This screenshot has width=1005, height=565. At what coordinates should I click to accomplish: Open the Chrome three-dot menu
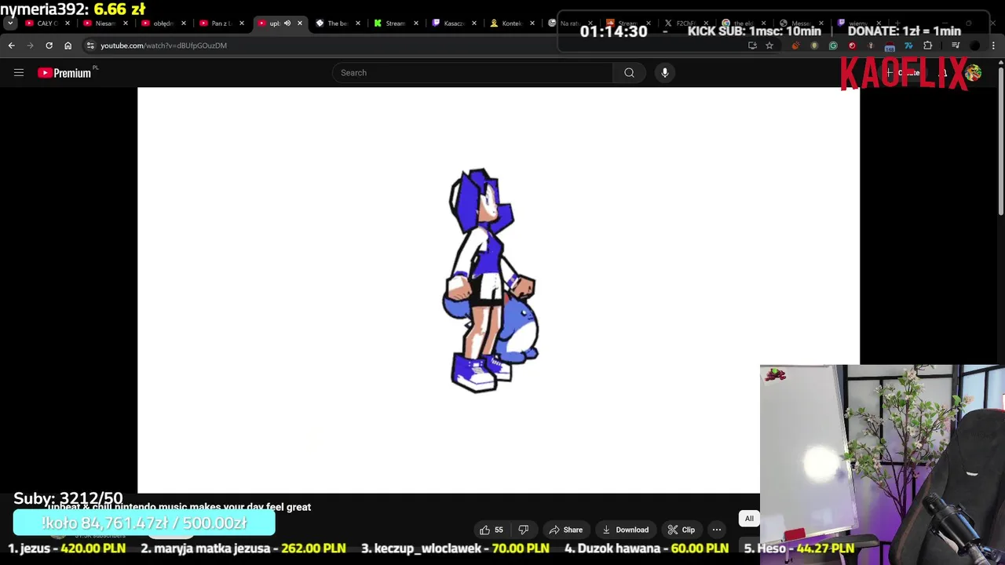(994, 46)
